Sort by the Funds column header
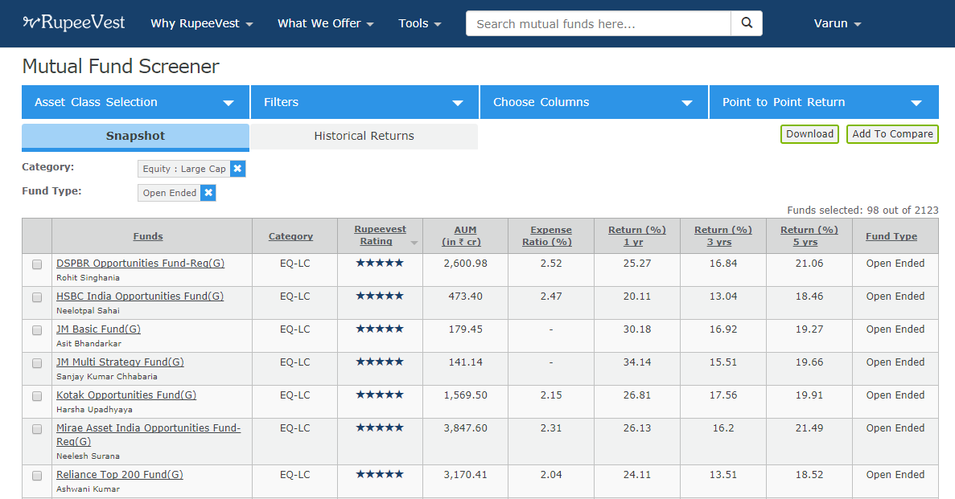Screen dimensions: 955x499 coord(148,236)
